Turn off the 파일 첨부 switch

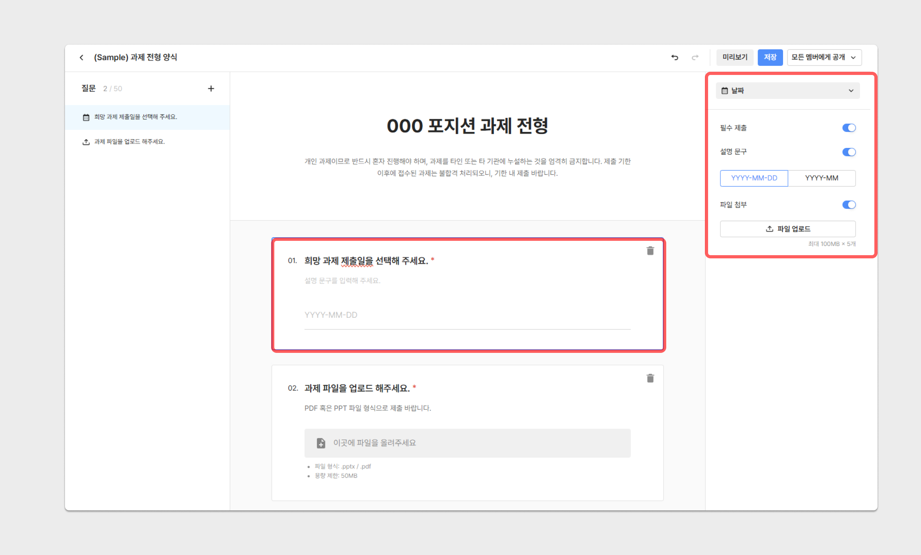coord(848,205)
